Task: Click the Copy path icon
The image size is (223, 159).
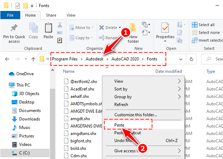Action: click(x=60, y=33)
